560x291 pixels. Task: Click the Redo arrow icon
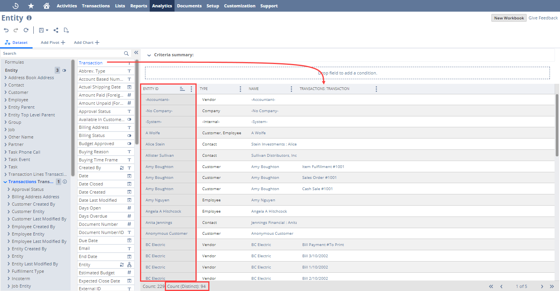click(16, 30)
